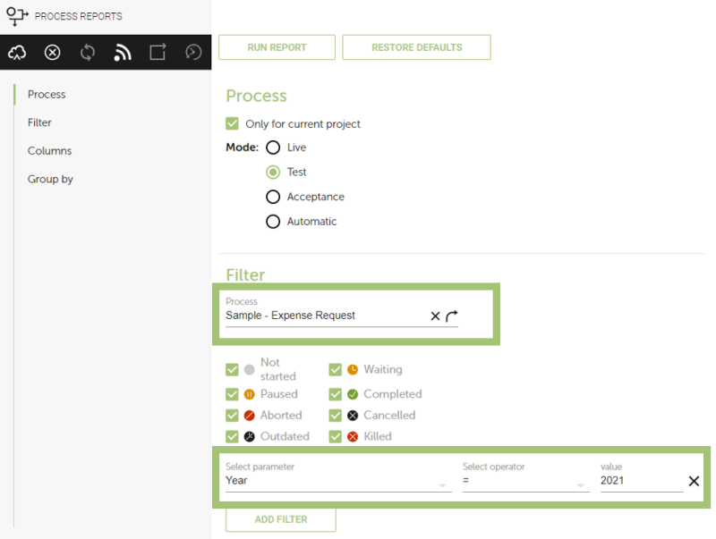This screenshot has width=716, height=539.
Task: Click the Process Reports workflow icon
Action: pyautogui.click(x=17, y=16)
